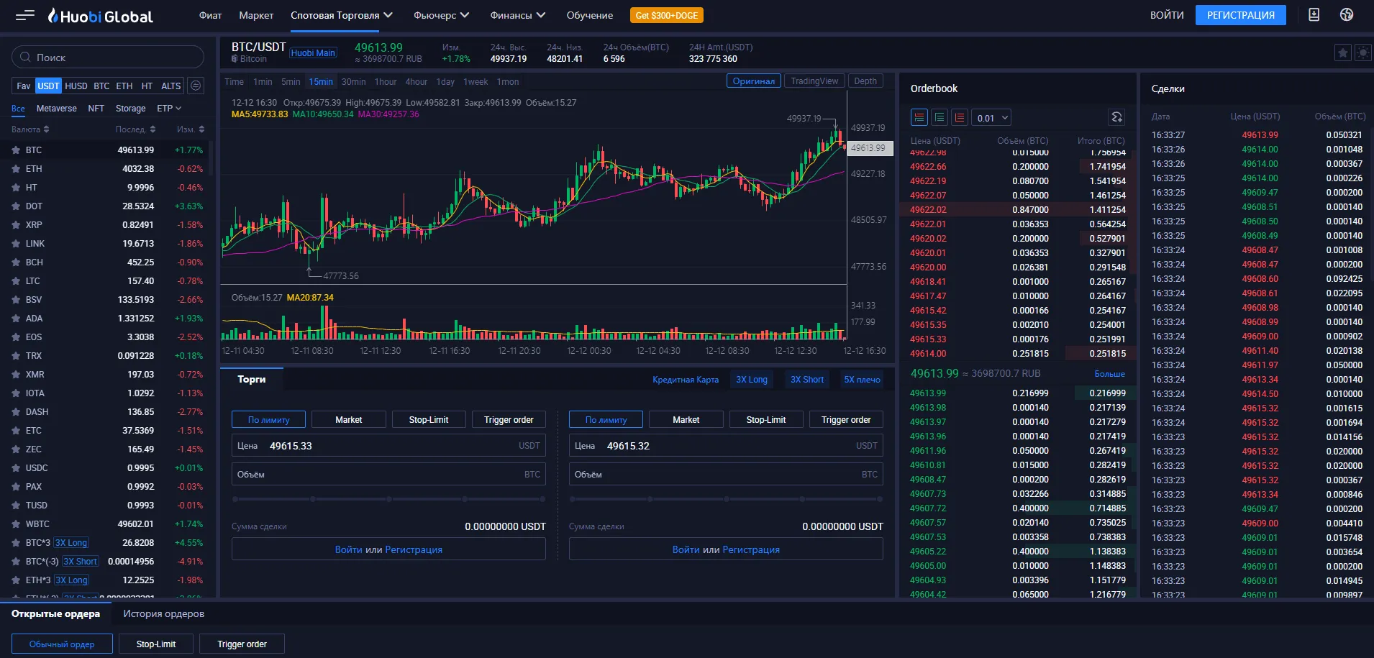Switch orderbook to sell orders only view
The width and height of the screenshot is (1374, 658).
pyautogui.click(x=960, y=116)
